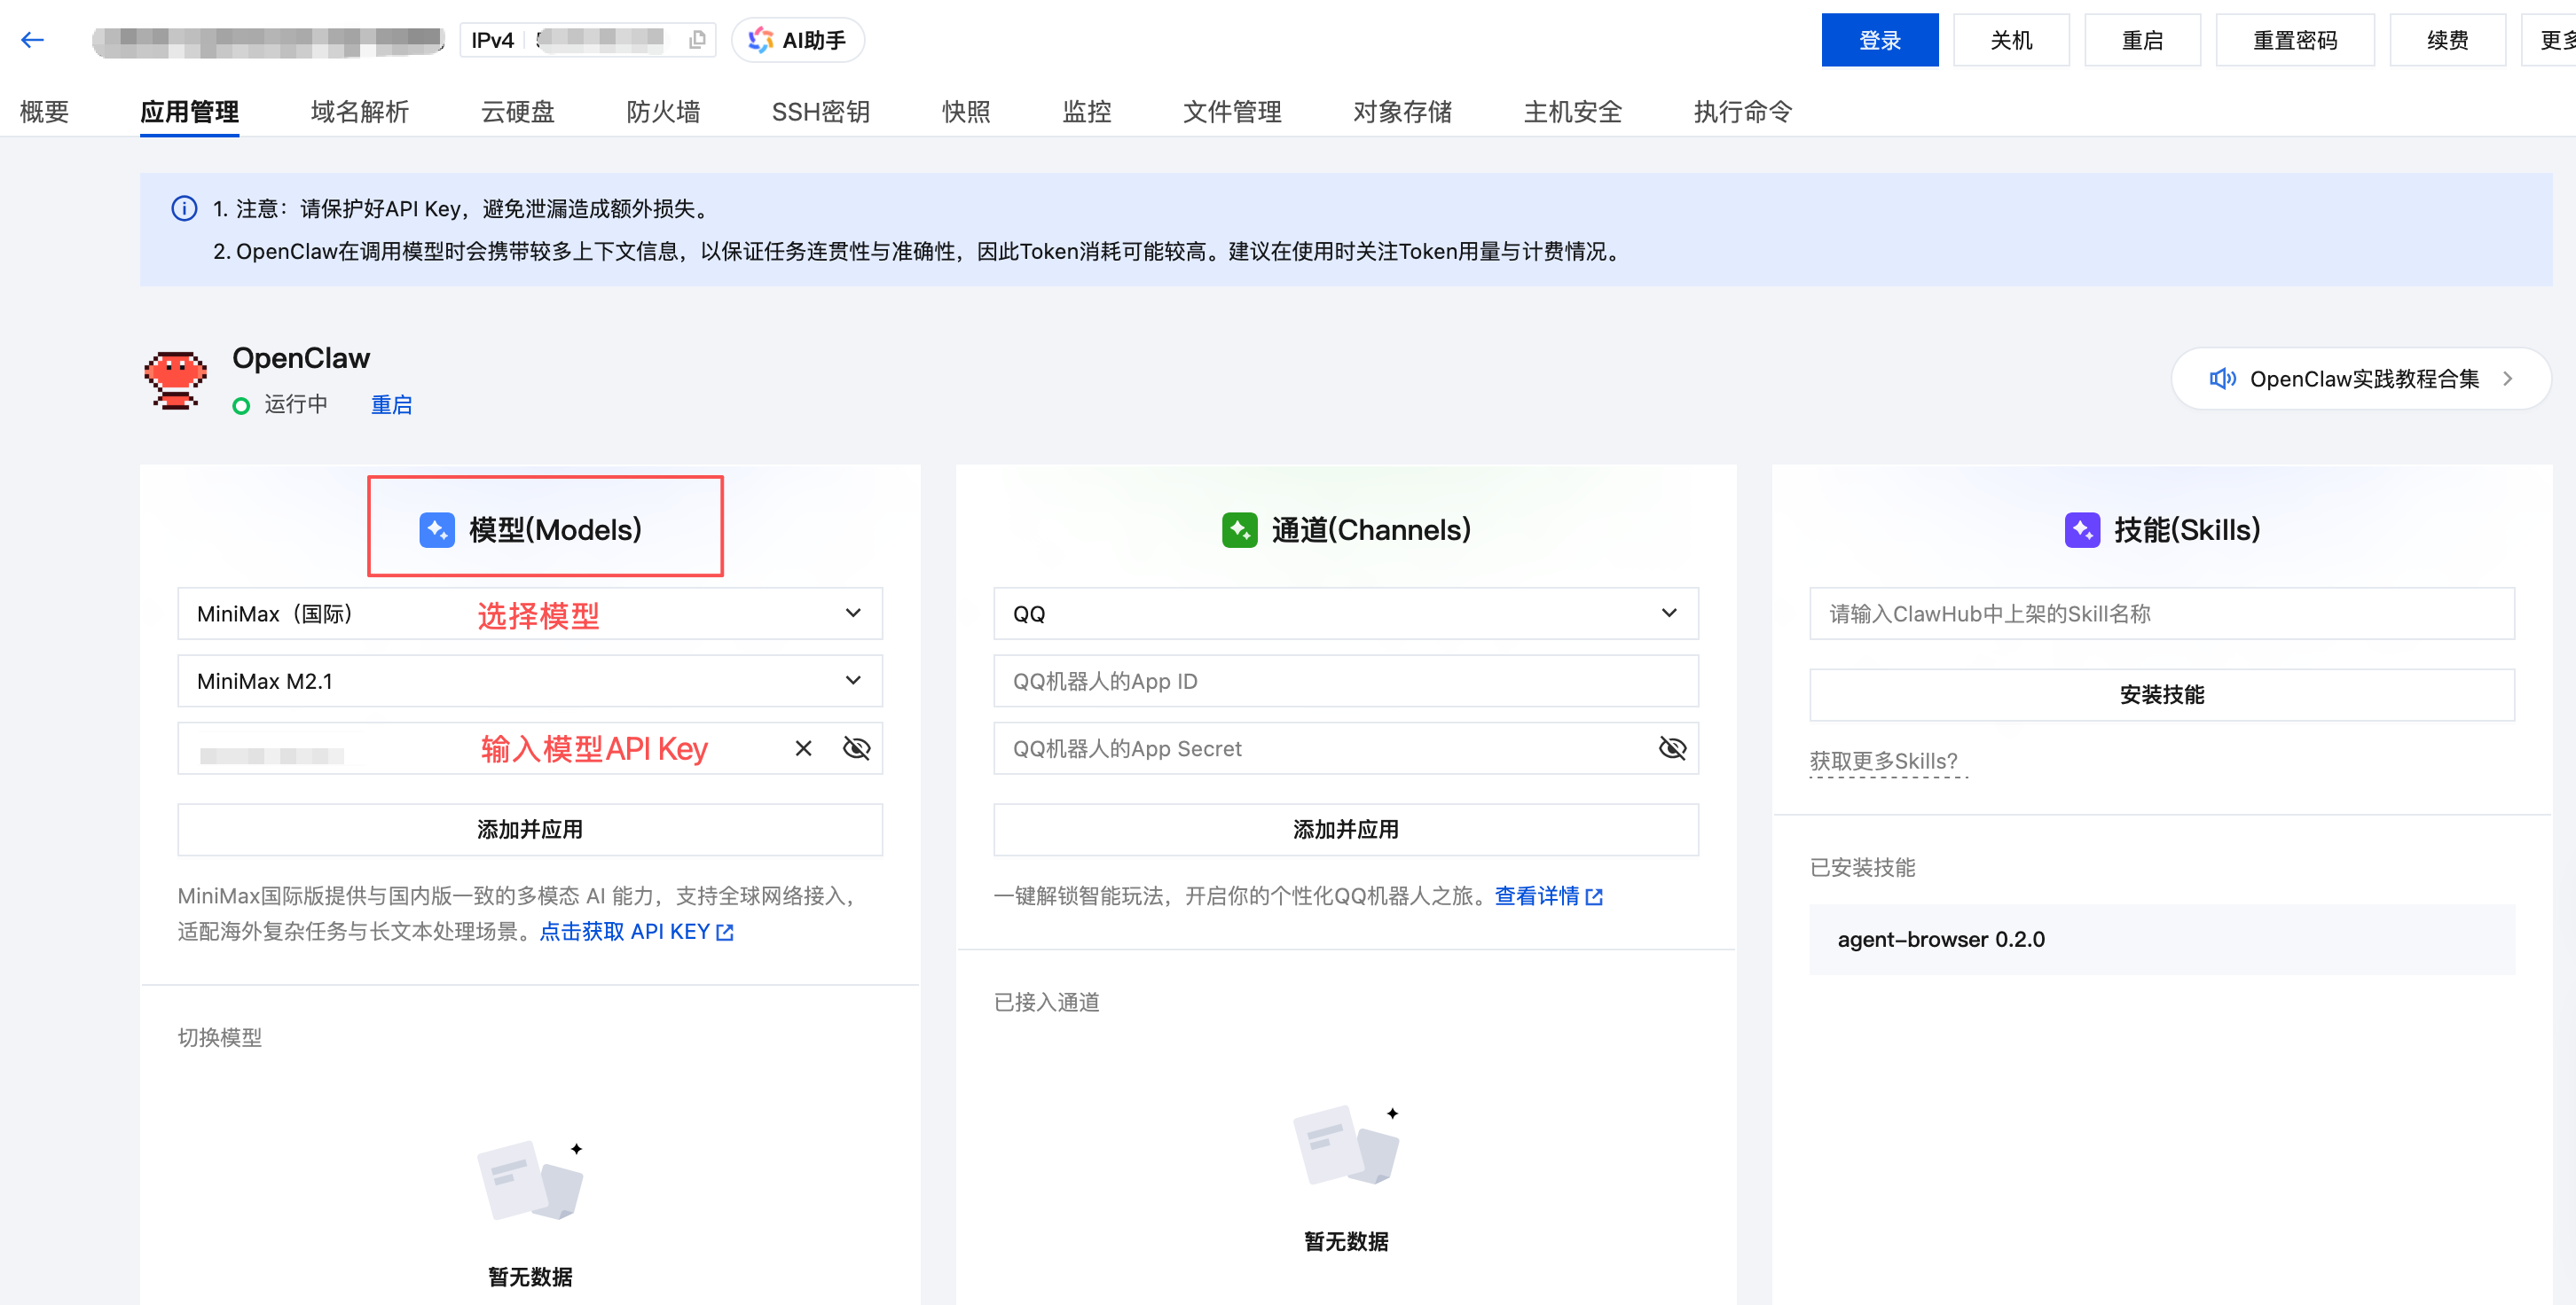Show the QQ机器人 App Secret
The height and width of the screenshot is (1305, 2576).
[x=1672, y=747]
